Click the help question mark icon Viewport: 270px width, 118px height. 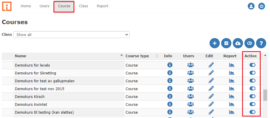click(261, 43)
